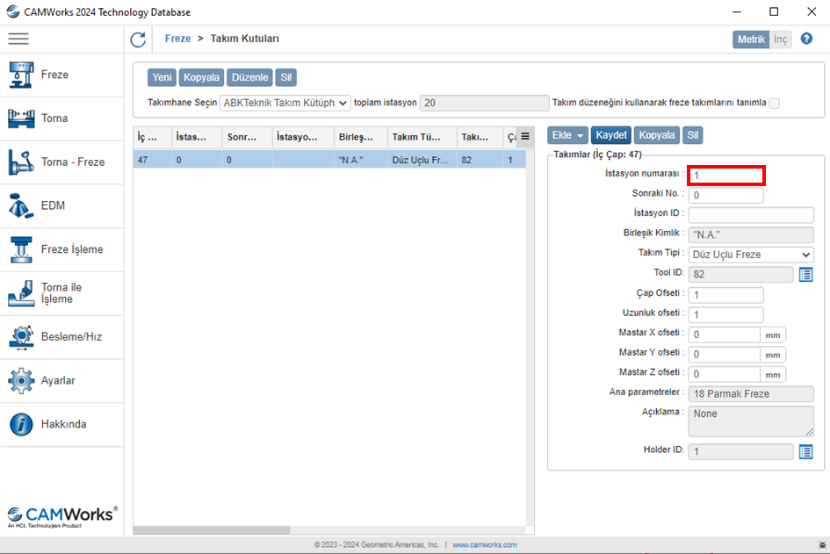Viewport: 830px width, 554px height.
Task: Click the Kaydet button
Action: coord(610,135)
